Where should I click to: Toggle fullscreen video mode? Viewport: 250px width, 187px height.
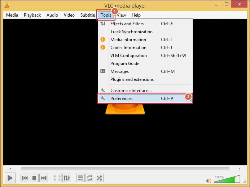pos(57,178)
